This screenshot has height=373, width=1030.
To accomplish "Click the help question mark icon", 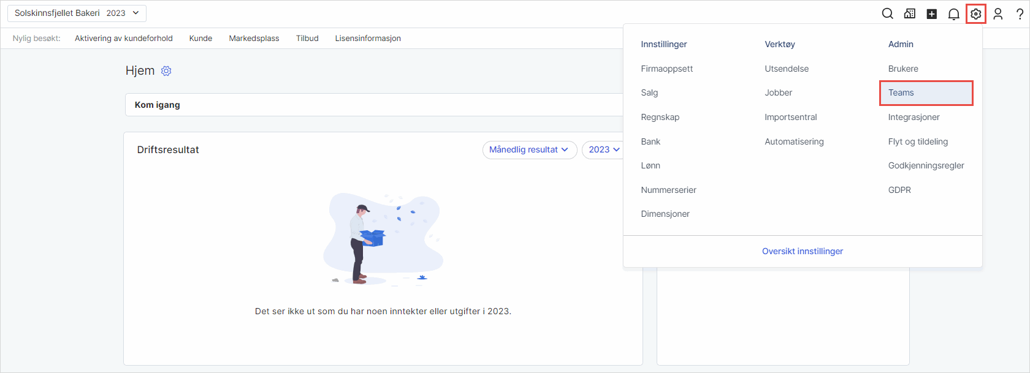I will click(1020, 13).
